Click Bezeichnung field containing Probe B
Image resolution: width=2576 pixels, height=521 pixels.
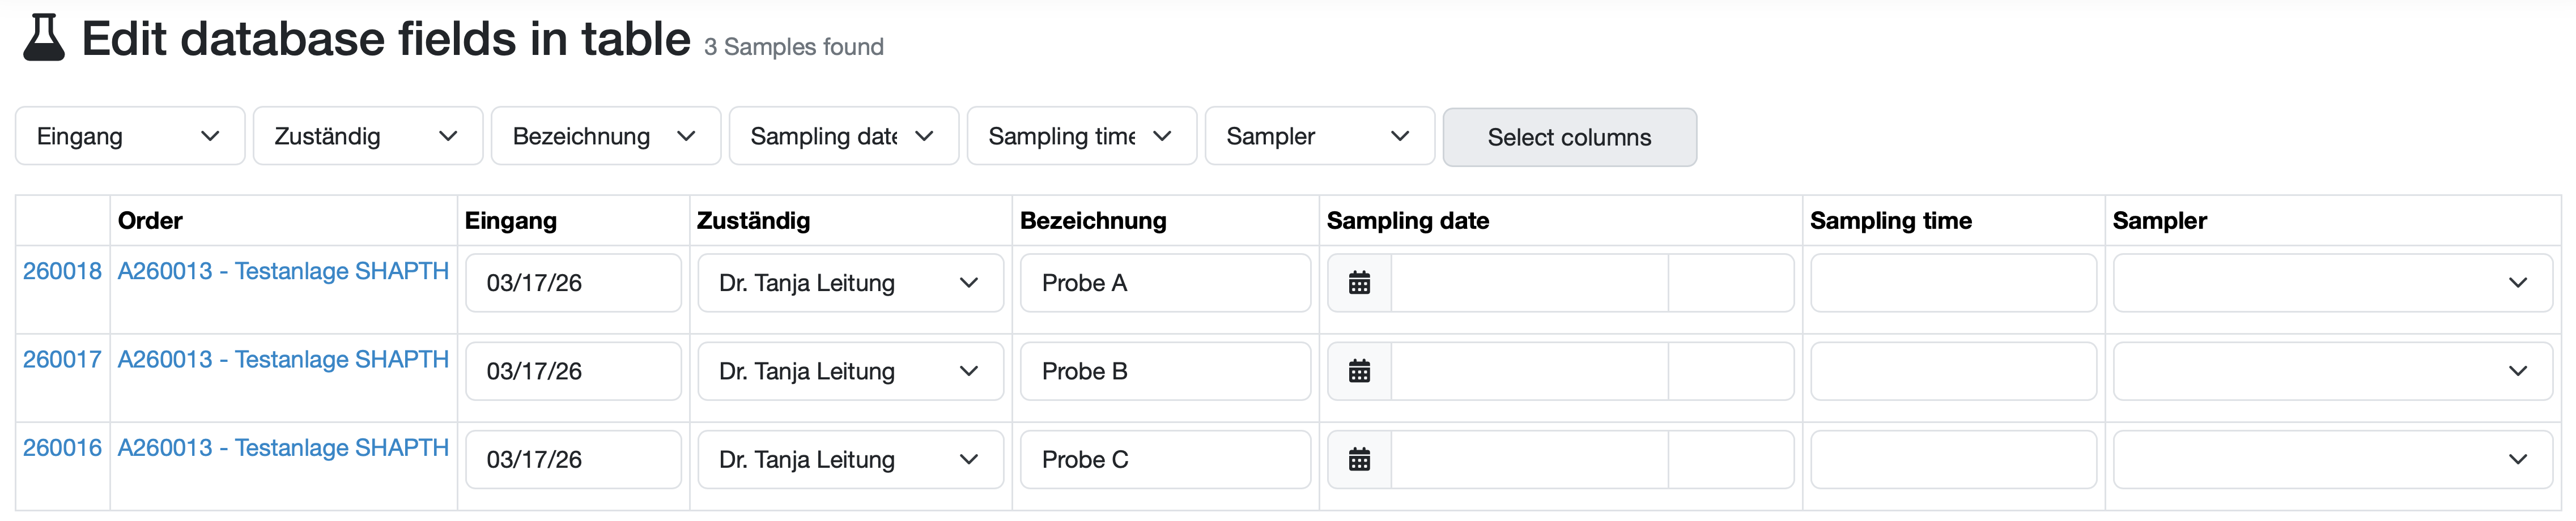point(1165,371)
